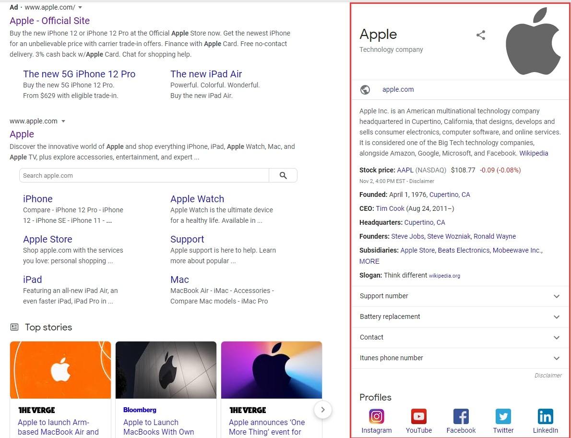Click the Mobeewave Inc. subsidiary link

[517, 250]
